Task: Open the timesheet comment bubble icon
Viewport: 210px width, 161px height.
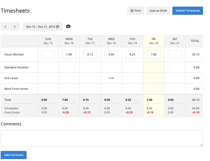Action: pyautogui.click(x=68, y=27)
